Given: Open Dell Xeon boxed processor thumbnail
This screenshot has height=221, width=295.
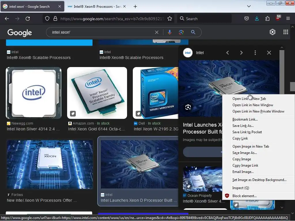Looking at the screenshot, I should (x=156, y=93).
